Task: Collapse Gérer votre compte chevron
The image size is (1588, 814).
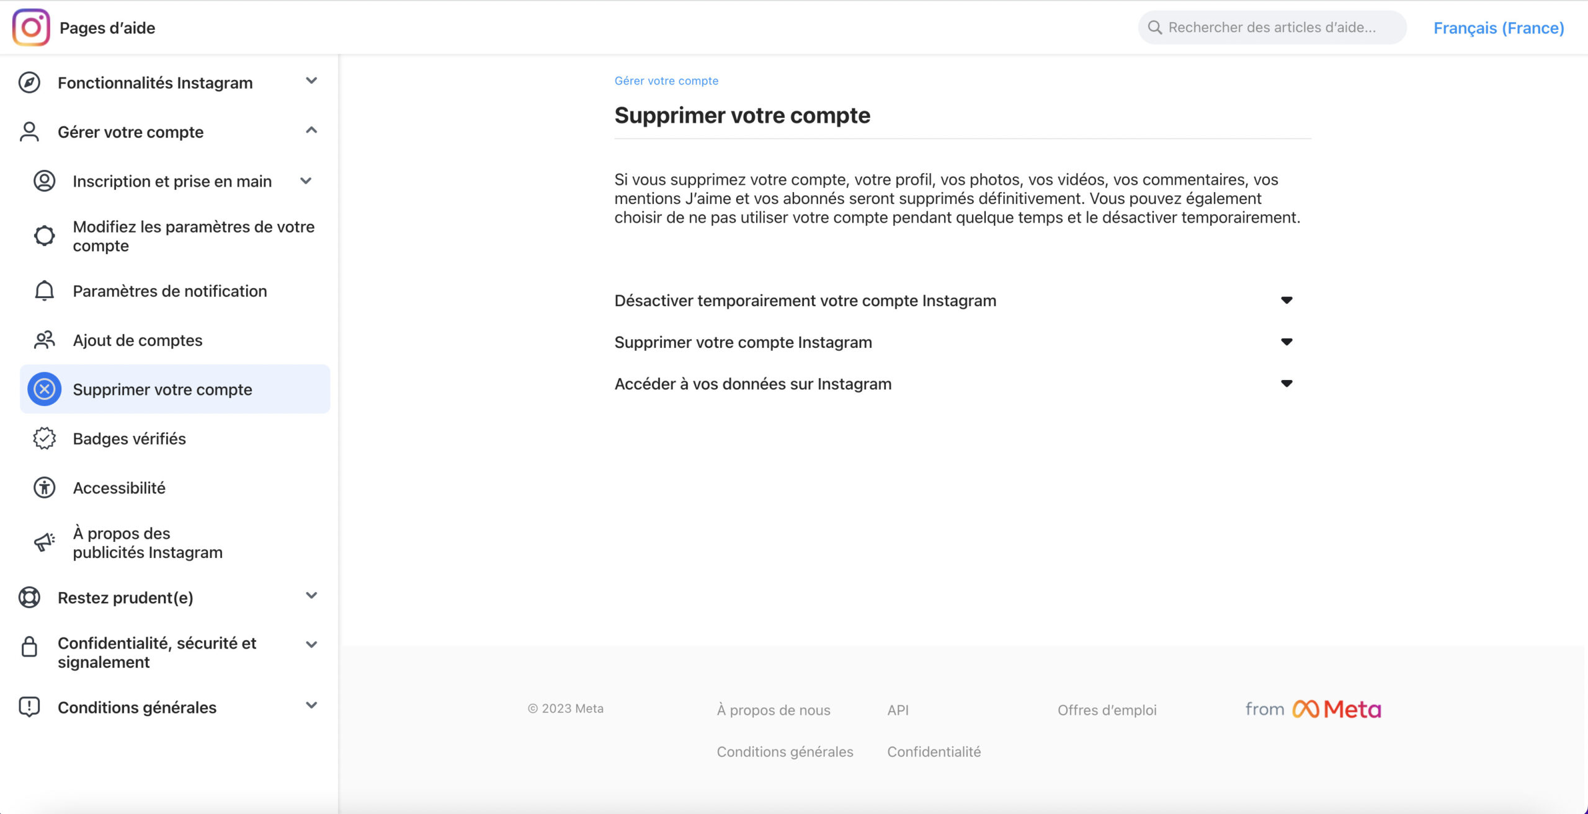Action: (x=311, y=130)
